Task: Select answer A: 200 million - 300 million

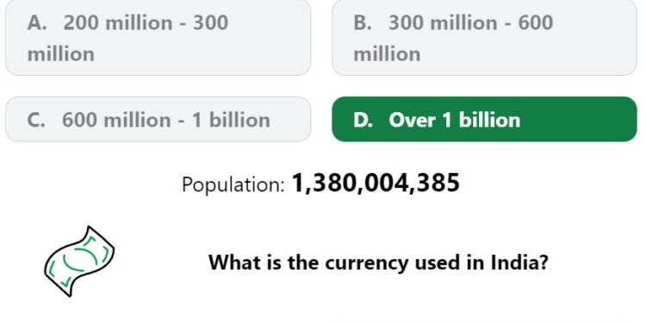Action: coord(158,38)
